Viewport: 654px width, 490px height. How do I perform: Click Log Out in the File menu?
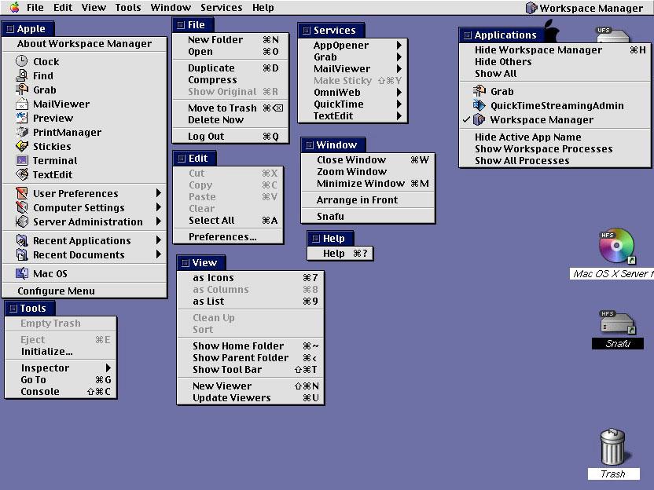pos(230,137)
